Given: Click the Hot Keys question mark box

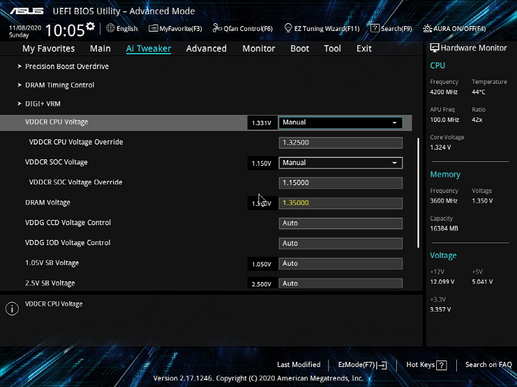Looking at the screenshot, I should click(441, 365).
